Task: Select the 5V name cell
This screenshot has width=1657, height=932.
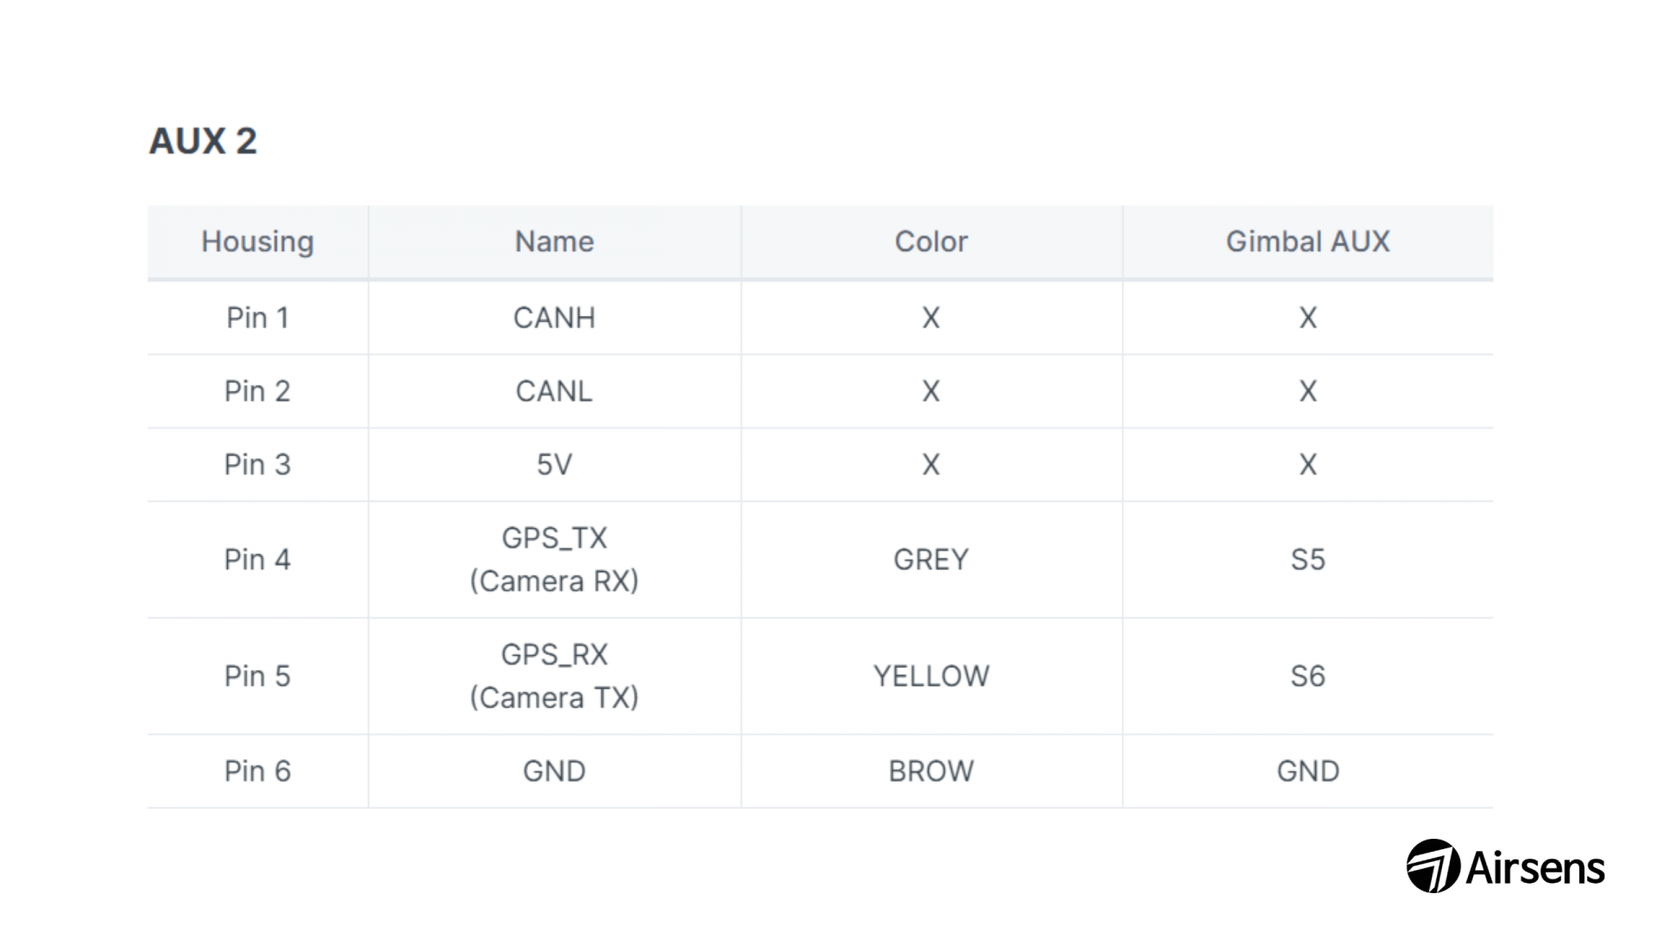Action: [554, 464]
